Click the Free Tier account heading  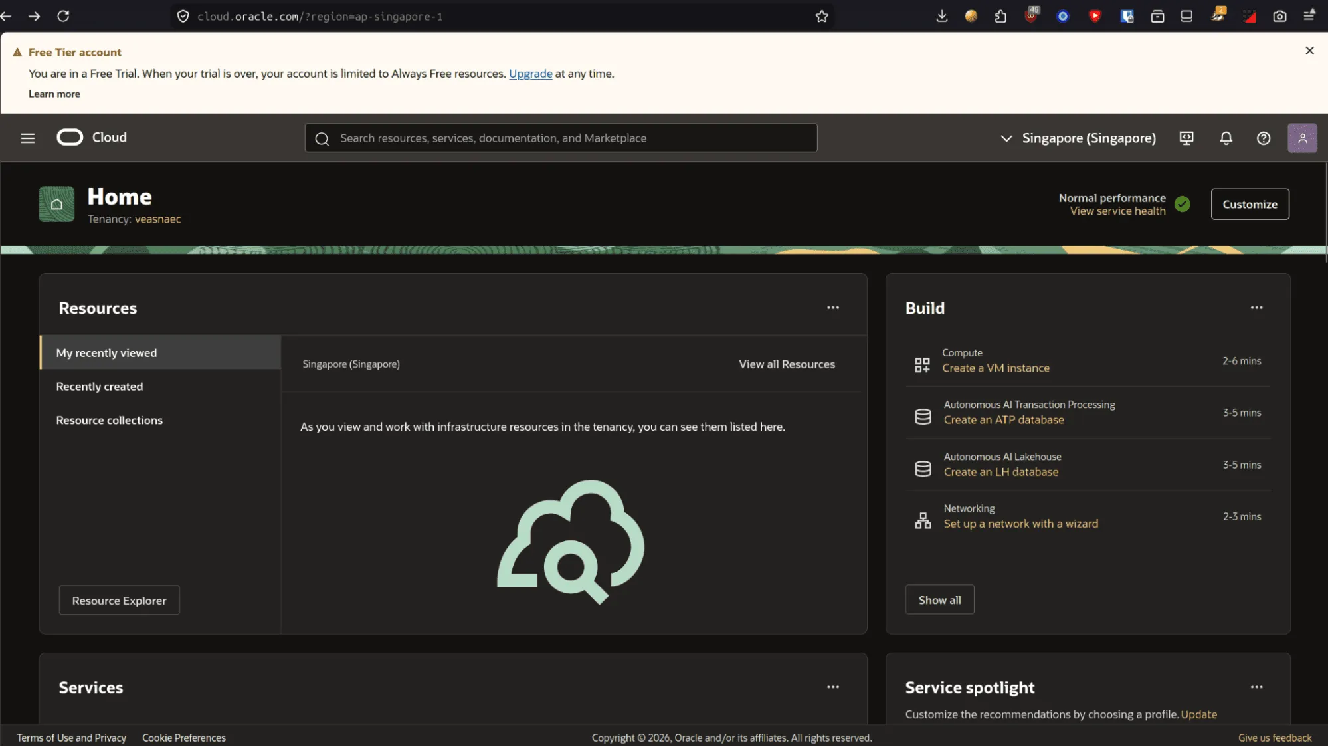(75, 53)
